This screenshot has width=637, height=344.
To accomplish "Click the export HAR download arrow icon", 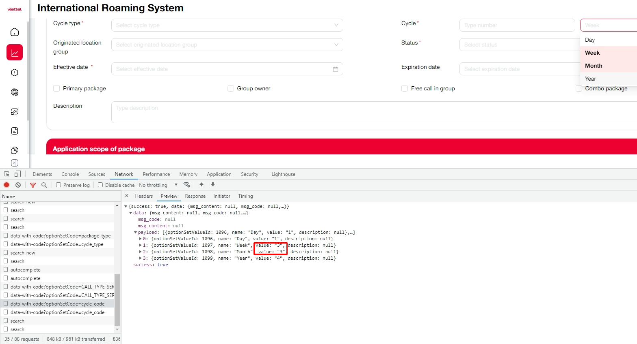I will pos(212,185).
